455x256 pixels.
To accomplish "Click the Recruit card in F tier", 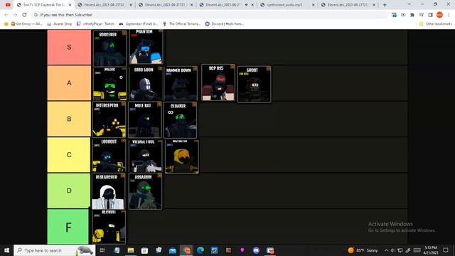I will tap(109, 227).
